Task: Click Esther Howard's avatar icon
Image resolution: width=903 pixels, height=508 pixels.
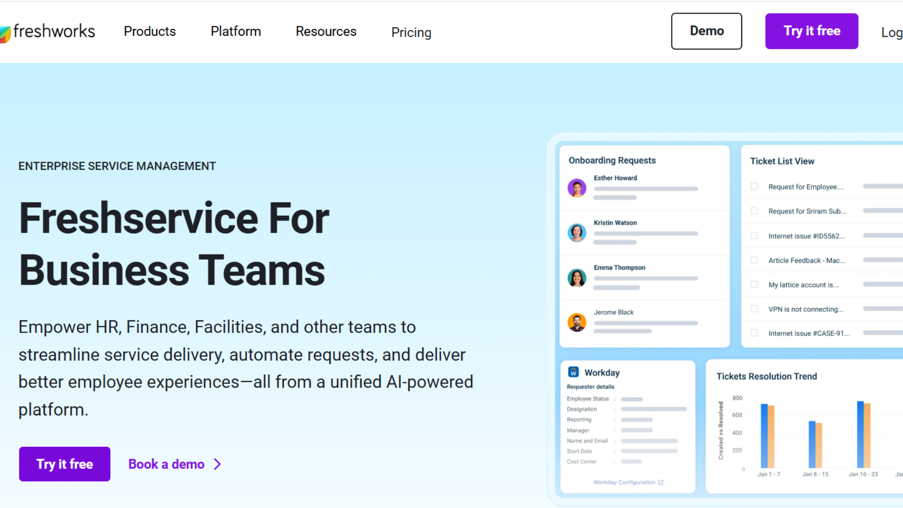Action: 577,188
